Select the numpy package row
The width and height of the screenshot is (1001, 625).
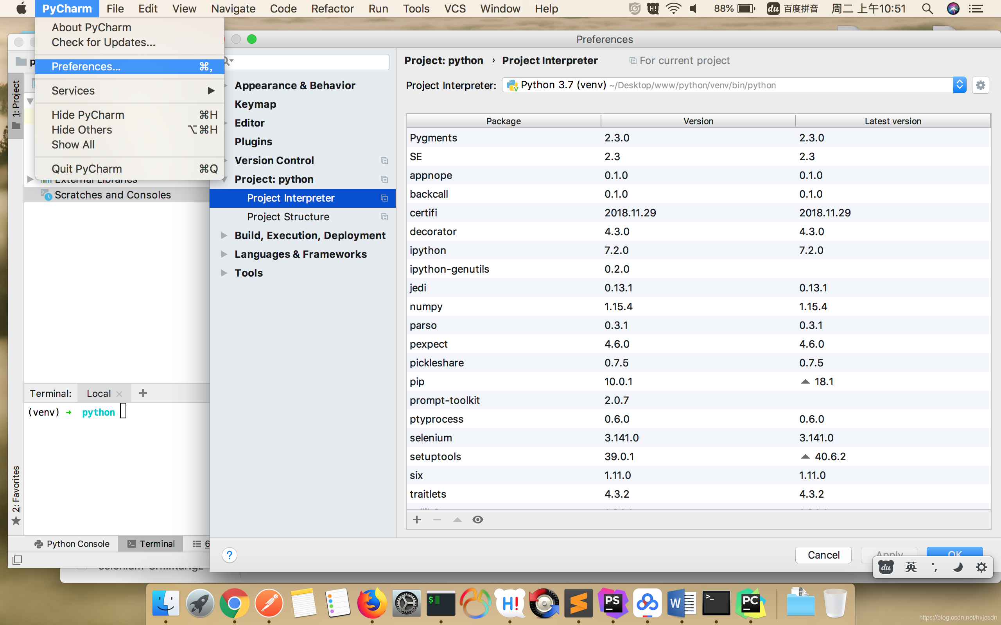pos(698,306)
